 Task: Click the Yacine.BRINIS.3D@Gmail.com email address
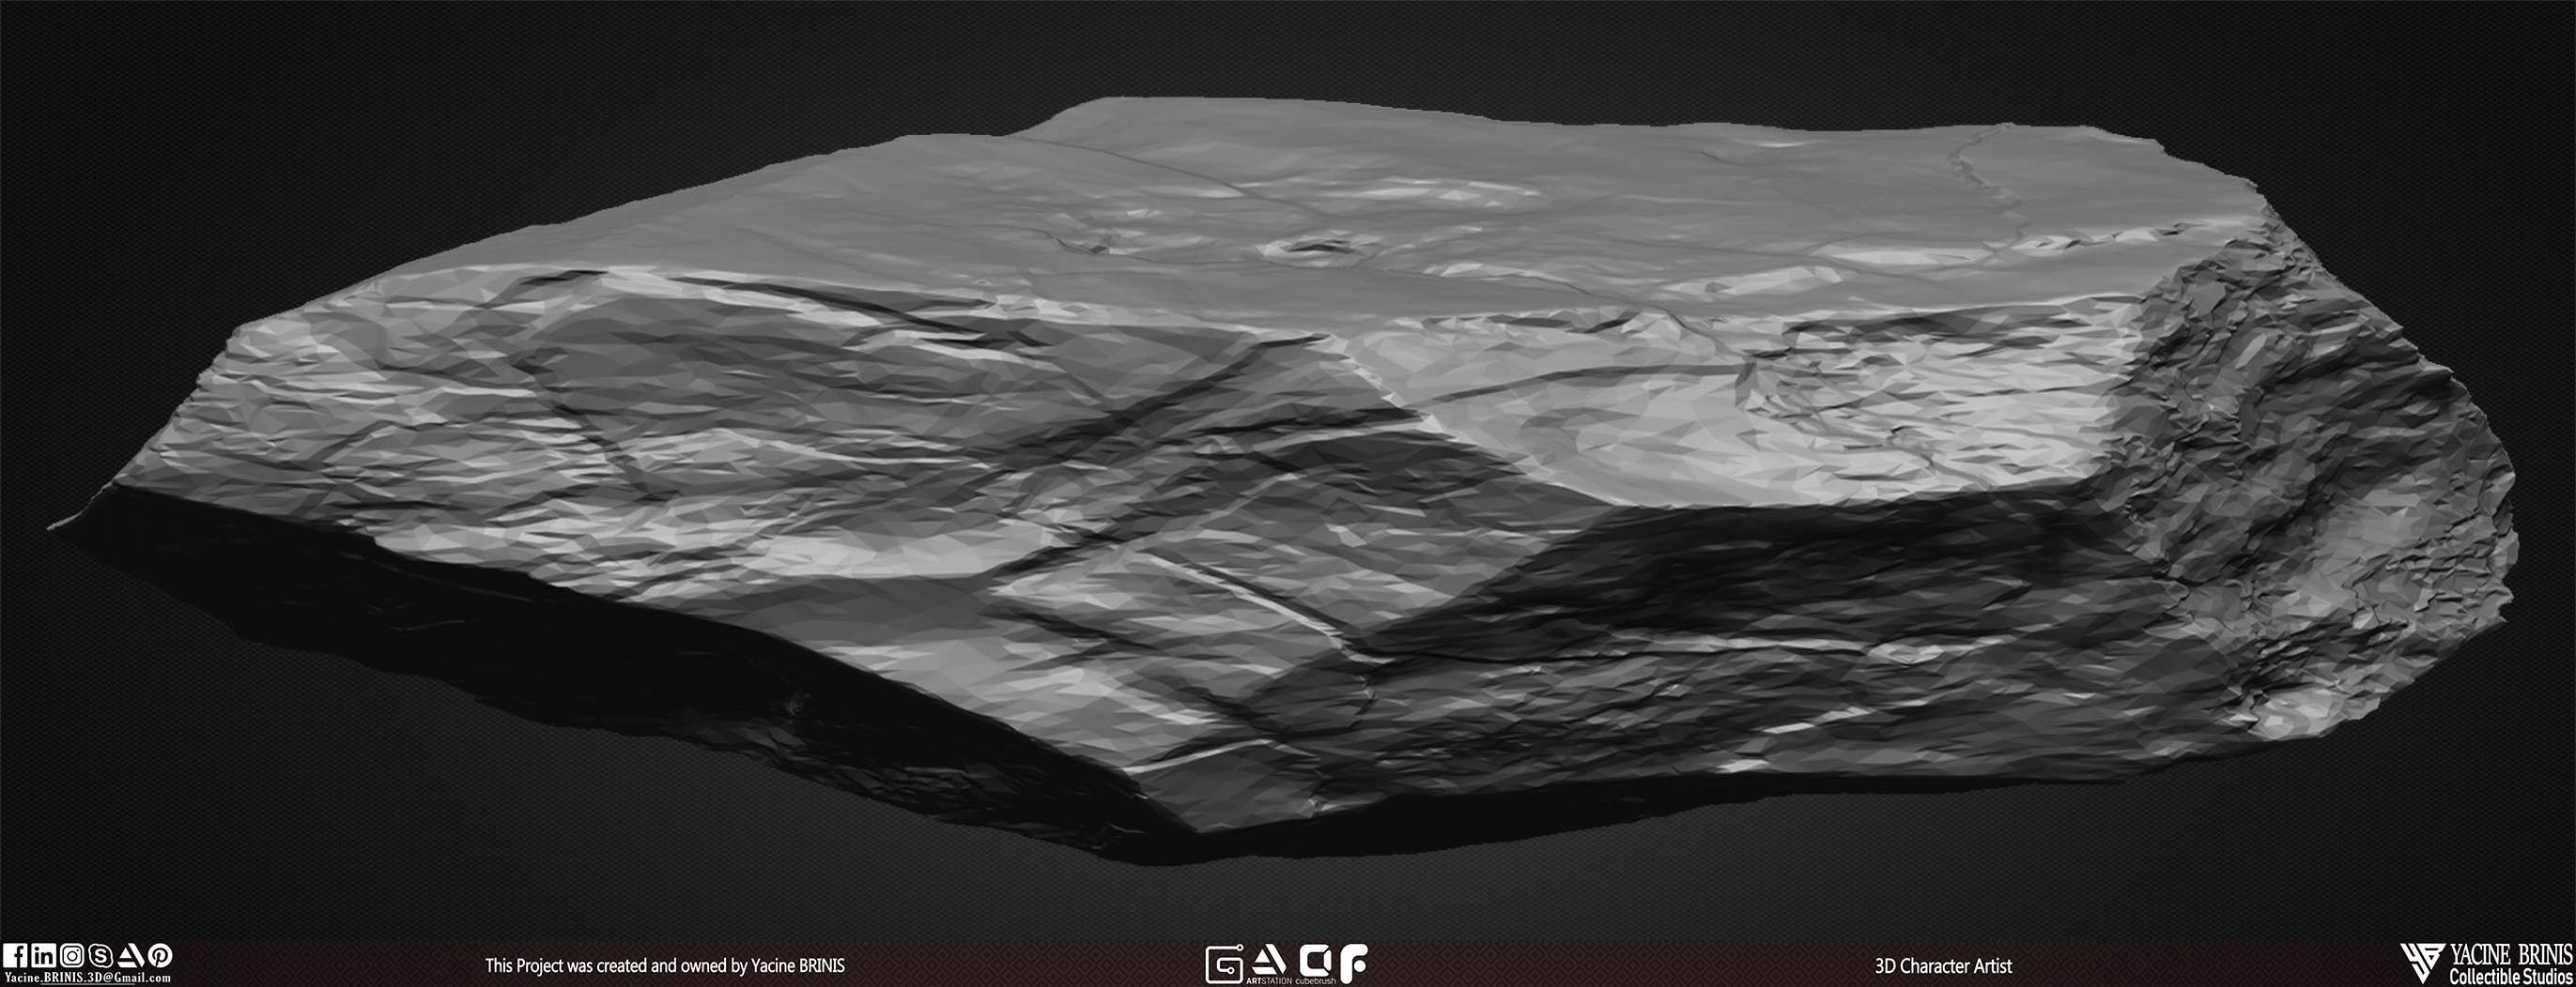[x=88, y=979]
